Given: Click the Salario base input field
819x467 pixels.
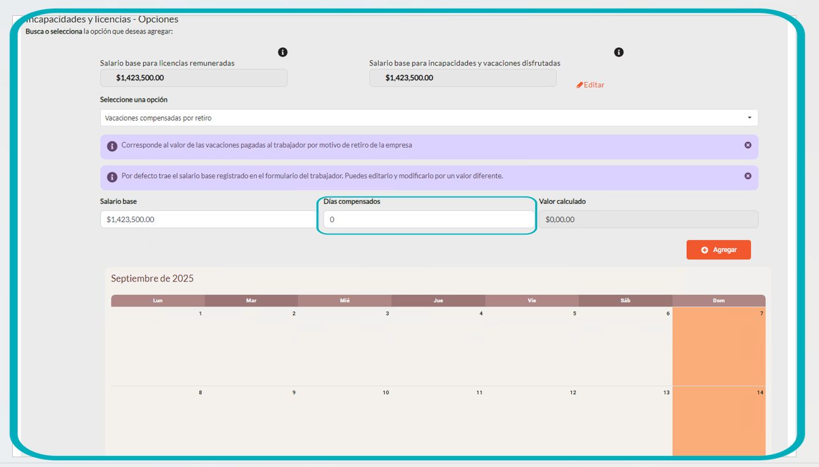Looking at the screenshot, I should [x=208, y=219].
